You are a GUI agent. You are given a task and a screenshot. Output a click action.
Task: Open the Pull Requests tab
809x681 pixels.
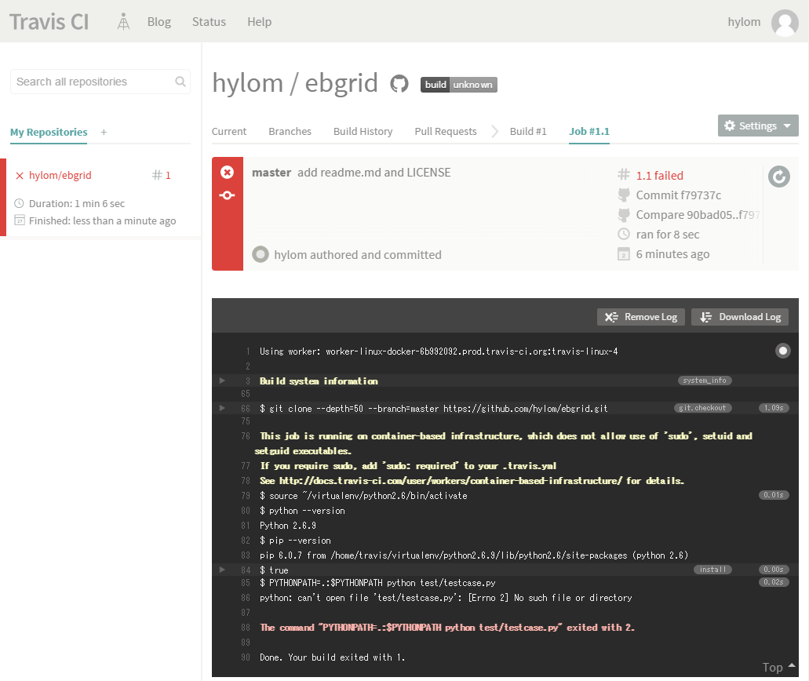click(x=446, y=132)
